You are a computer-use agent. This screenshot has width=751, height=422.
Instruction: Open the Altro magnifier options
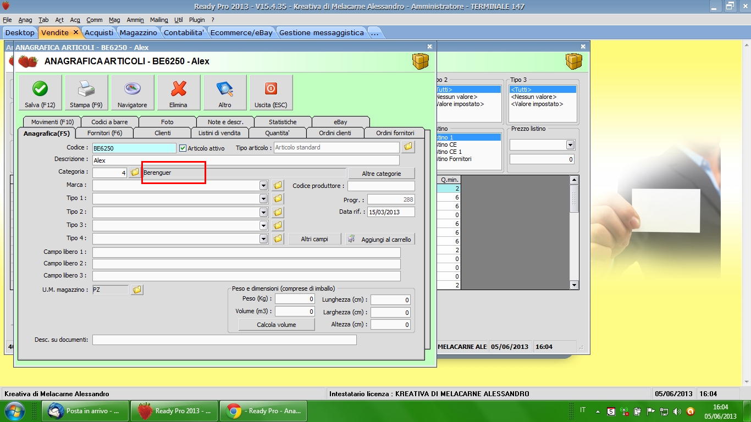[225, 93]
